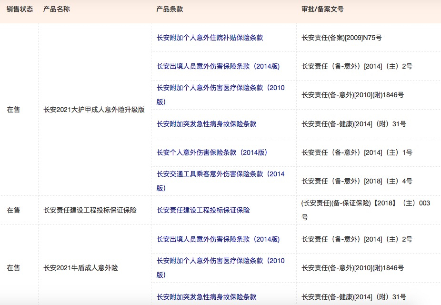Open 长安附加个人意外伤害医疗保险条款 link under 大护甲 product
Image resolution: width=441 pixels, height=305 pixels.
coord(220,95)
